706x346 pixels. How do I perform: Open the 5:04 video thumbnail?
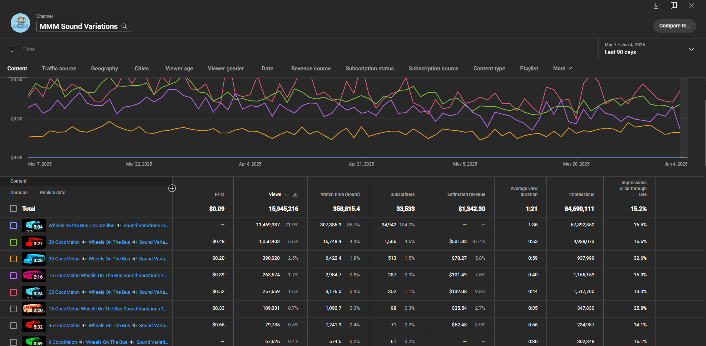click(x=34, y=226)
